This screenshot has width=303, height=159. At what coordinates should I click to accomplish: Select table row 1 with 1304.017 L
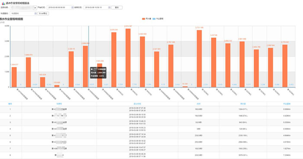(x=151, y=109)
